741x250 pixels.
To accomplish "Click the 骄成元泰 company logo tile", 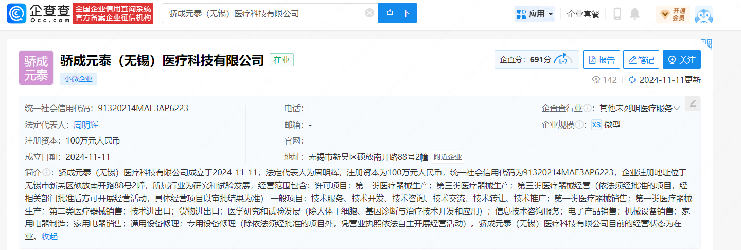I will point(36,68).
